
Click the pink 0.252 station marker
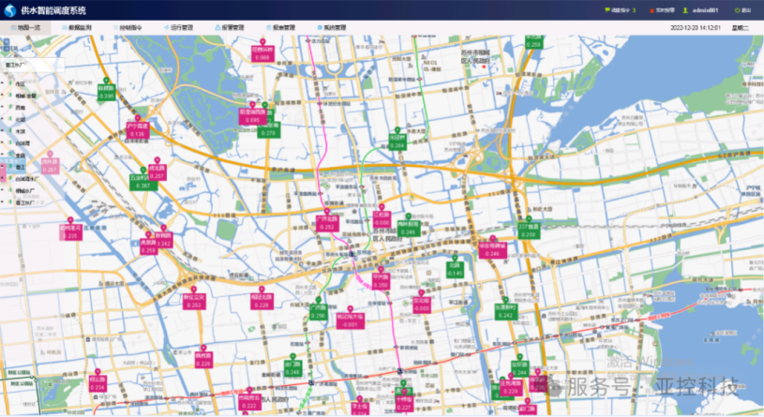point(327,223)
